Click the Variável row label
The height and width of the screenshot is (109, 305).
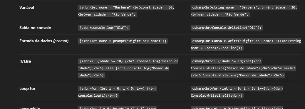[x=27, y=7]
